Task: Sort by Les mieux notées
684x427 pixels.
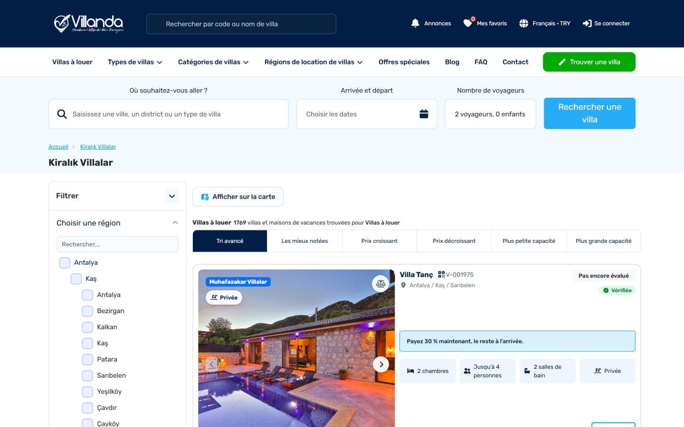Action: tap(304, 241)
